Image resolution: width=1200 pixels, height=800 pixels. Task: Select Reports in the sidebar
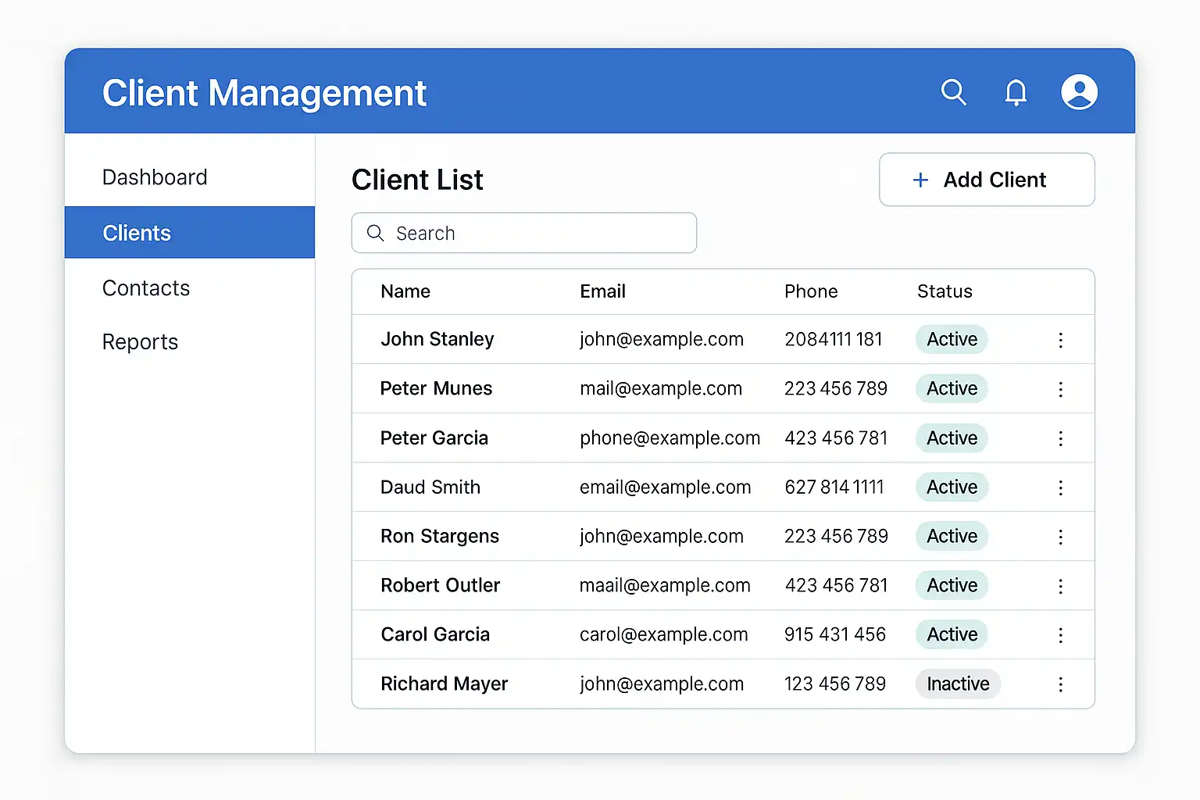[140, 342]
